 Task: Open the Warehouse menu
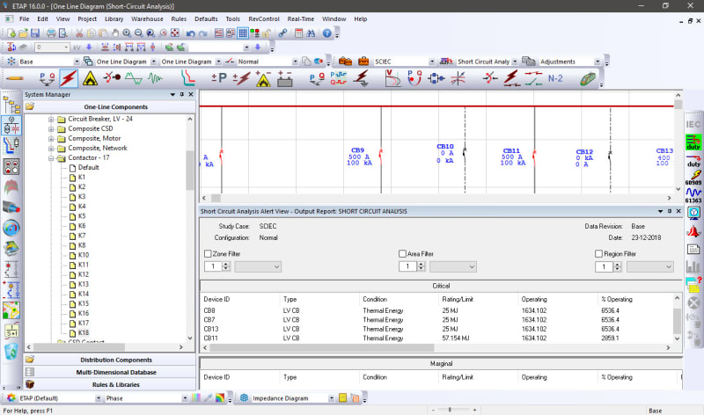tap(147, 18)
